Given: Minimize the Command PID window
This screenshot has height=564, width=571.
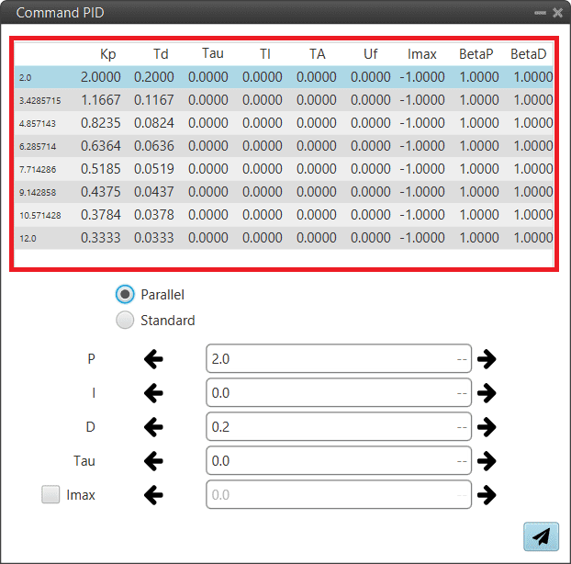Looking at the screenshot, I should 540,14.
